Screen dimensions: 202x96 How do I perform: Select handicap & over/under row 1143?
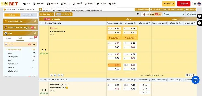(21, 49)
